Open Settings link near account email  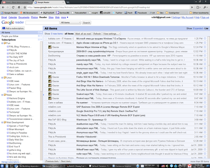click(176, 17)
